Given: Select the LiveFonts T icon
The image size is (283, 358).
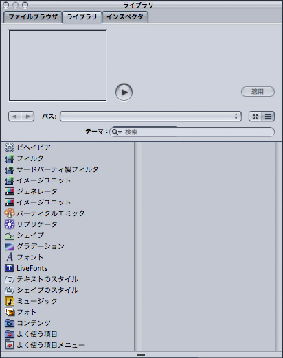Looking at the screenshot, I should point(10,268).
